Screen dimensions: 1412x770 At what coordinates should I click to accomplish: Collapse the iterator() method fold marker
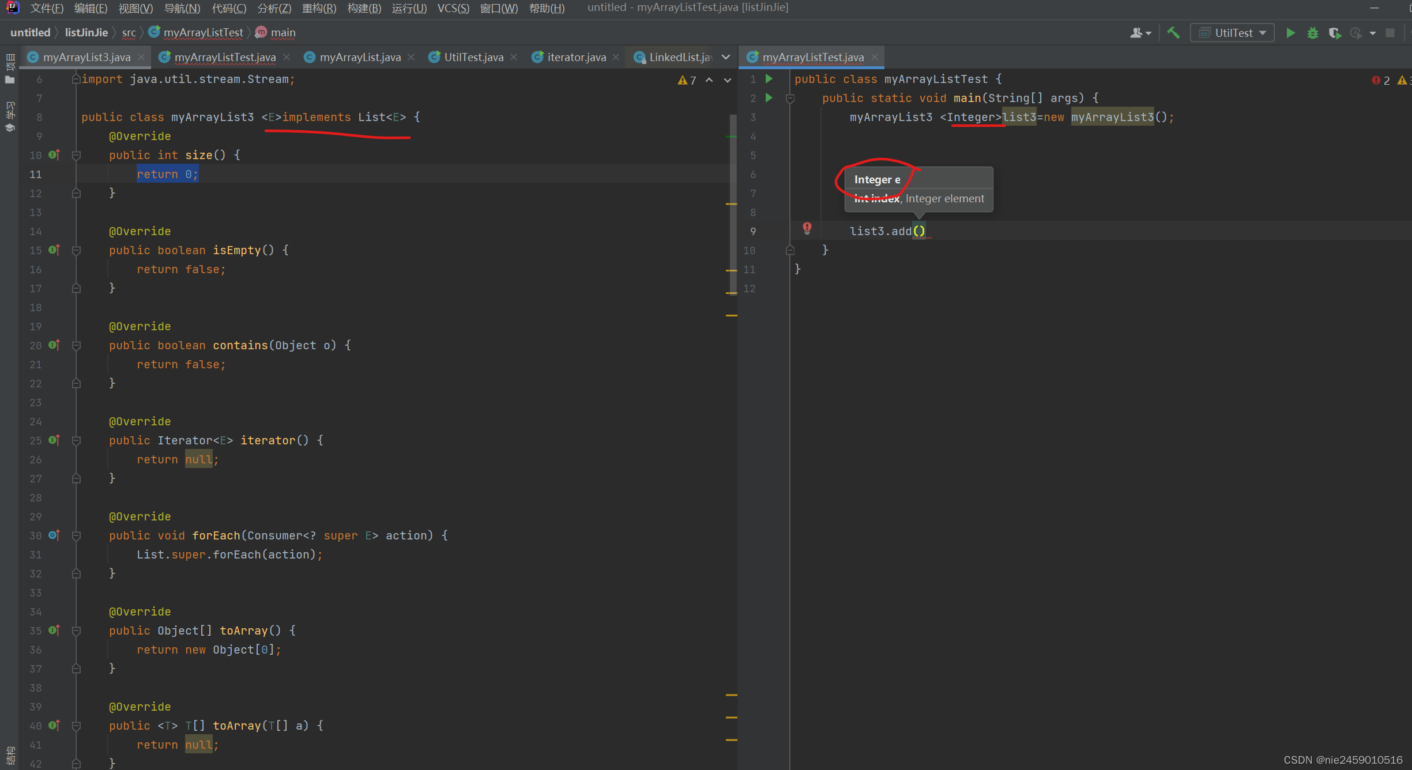(x=76, y=440)
